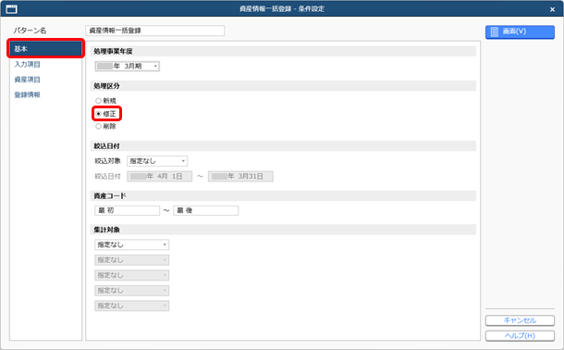Click the 絞込対象 label
564x350 pixels.
tap(107, 161)
